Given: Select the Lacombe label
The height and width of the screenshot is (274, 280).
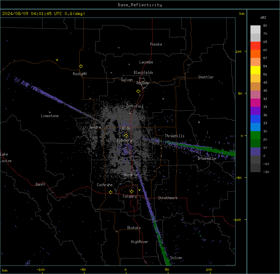Looking at the screenshot, I should [x=146, y=62].
